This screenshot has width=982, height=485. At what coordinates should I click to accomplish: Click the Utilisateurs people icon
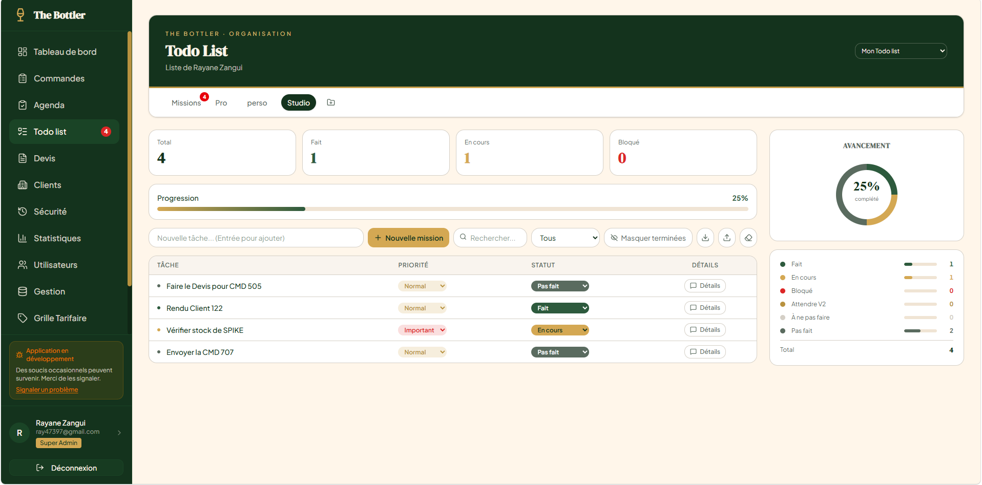(23, 265)
